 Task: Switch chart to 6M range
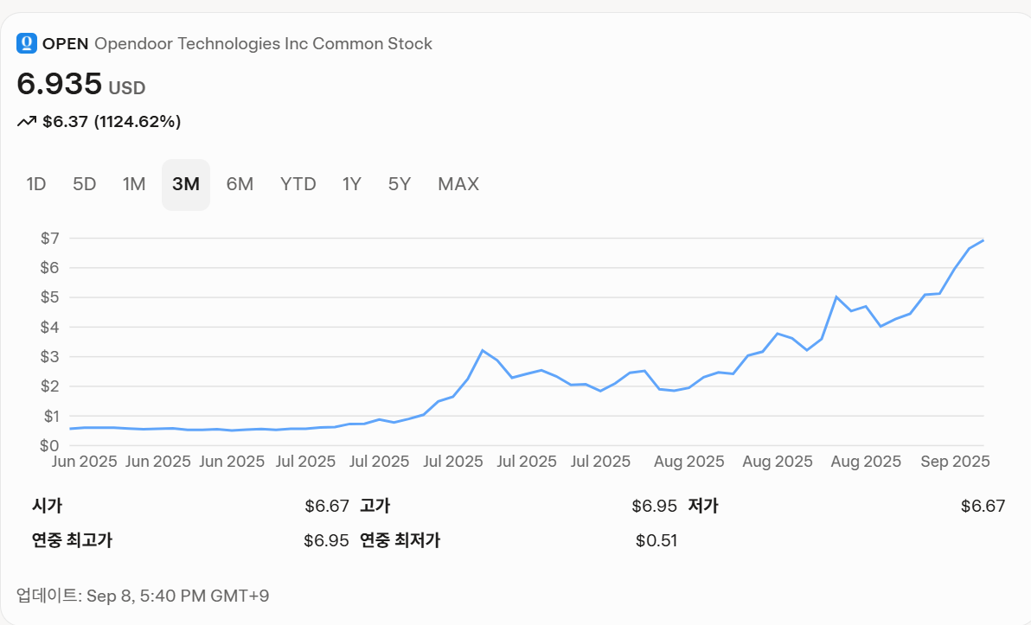click(240, 185)
